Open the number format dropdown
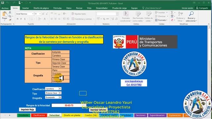 117,14
